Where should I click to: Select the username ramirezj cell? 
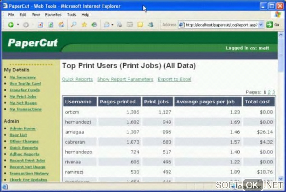tap(80, 172)
